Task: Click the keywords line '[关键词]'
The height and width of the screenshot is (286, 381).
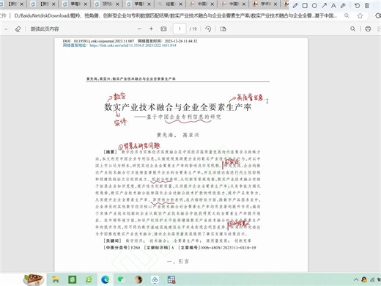Action: (177, 241)
